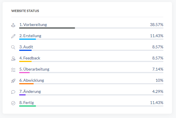Open the 6. Abwicklung status entry
The height and width of the screenshot is (118, 176).
click(32, 80)
